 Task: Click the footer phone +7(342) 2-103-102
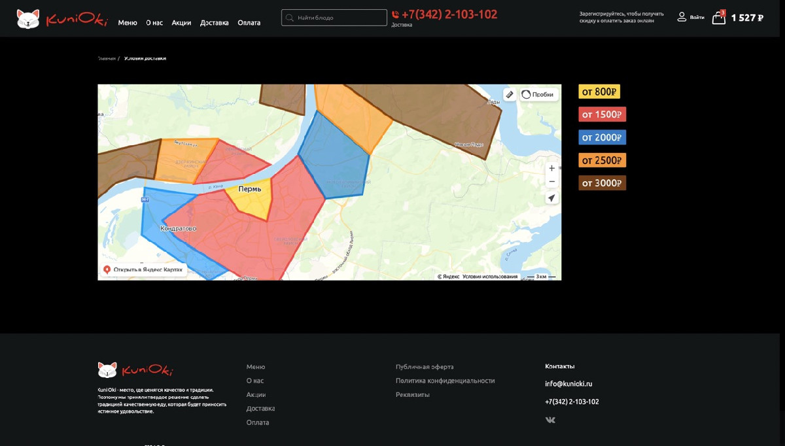point(572,402)
